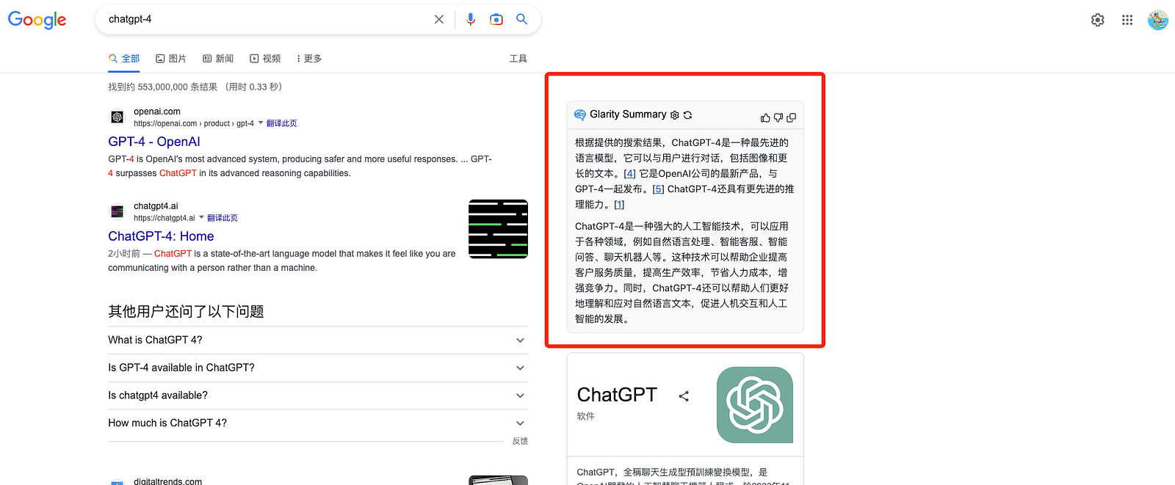The height and width of the screenshot is (485, 1175).
Task: Open the 工具 search tools
Action: [518, 59]
